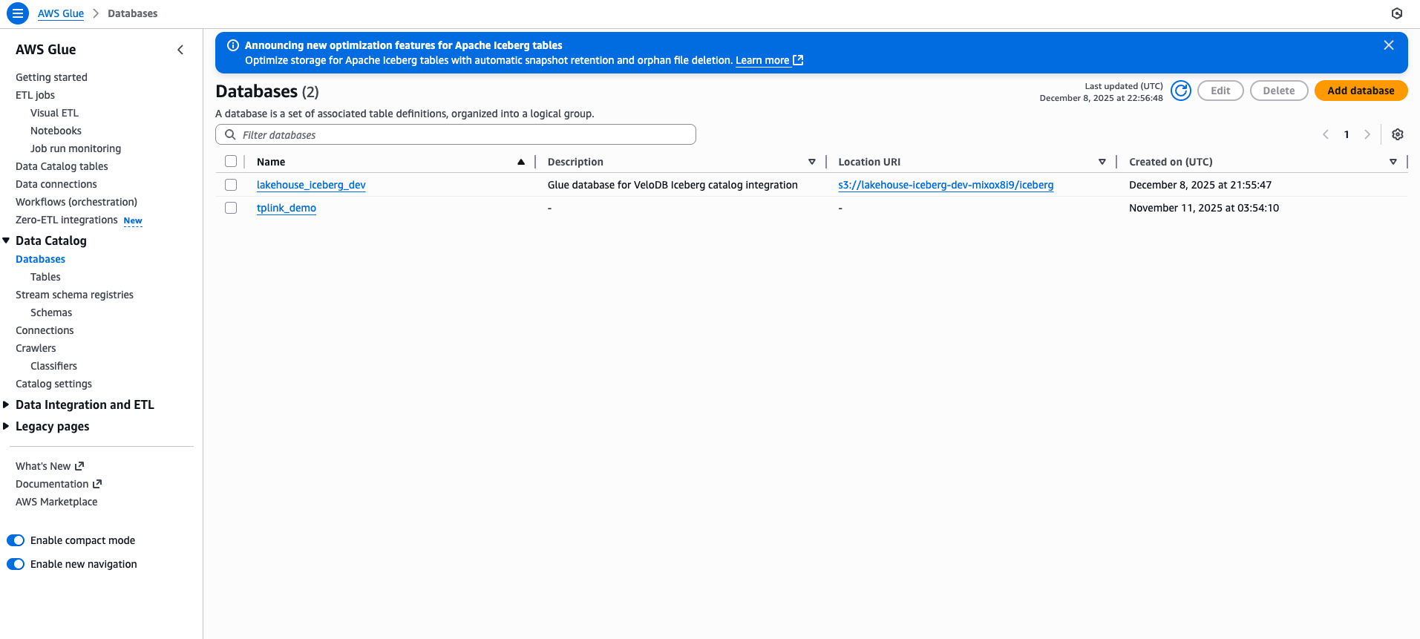Image resolution: width=1420 pixels, height=639 pixels.
Task: Click AWS Glue breadcrumb link
Action: (x=61, y=13)
